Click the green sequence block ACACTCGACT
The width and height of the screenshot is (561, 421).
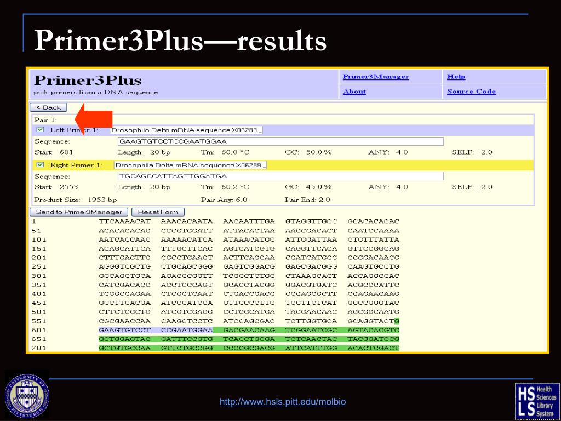tap(373, 348)
